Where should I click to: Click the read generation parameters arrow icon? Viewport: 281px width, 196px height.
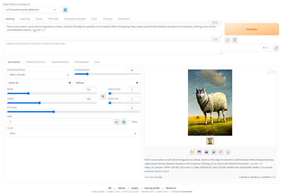click(x=227, y=40)
